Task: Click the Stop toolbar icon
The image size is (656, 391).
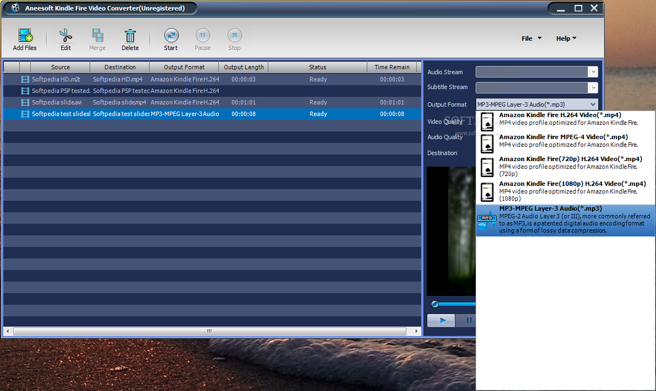Action: click(234, 36)
